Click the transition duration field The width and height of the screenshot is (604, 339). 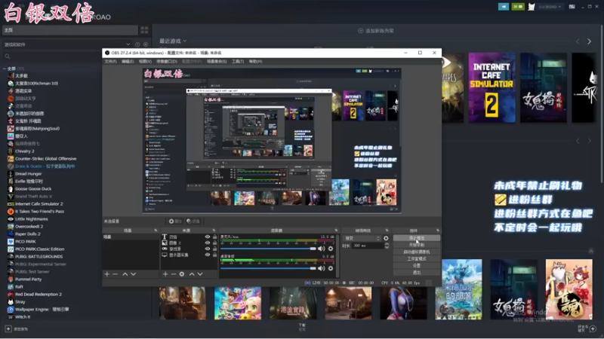coord(368,246)
